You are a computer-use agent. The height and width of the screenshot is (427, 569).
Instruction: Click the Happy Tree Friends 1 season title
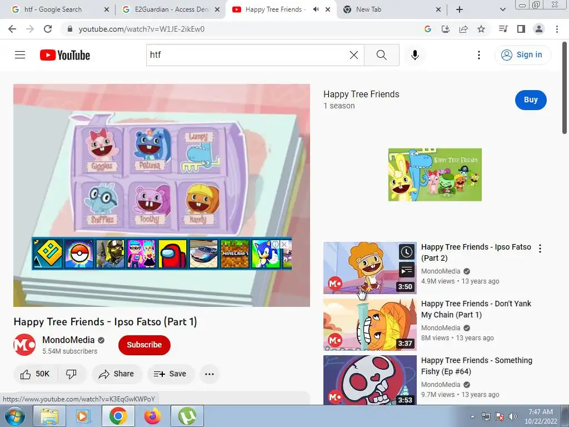pos(361,94)
